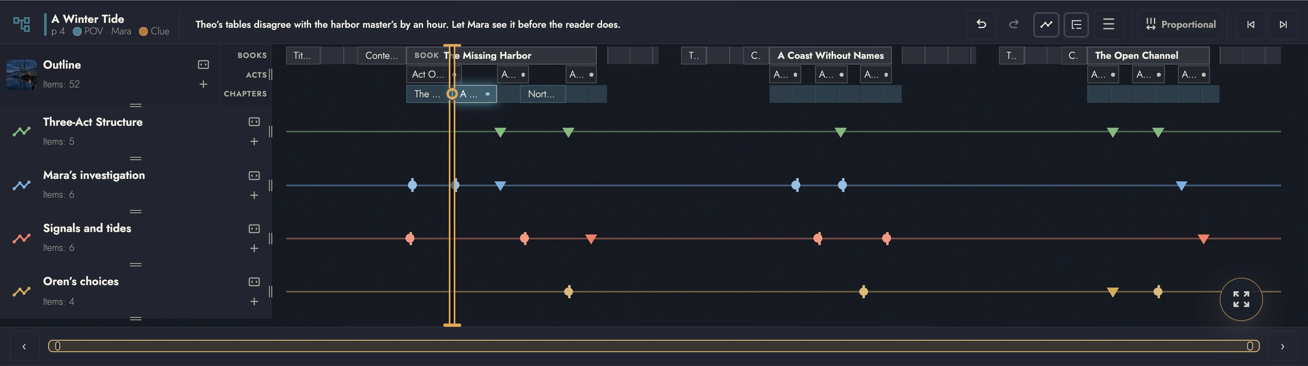Image resolution: width=1308 pixels, height=366 pixels.
Task: Collapse the Mara's investigation track
Action: pos(254,176)
